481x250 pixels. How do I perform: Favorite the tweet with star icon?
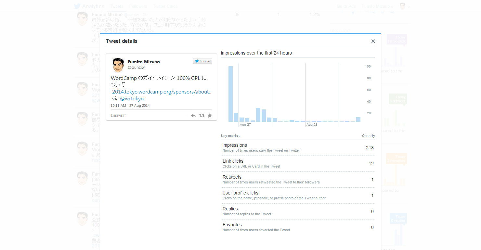coord(210,116)
